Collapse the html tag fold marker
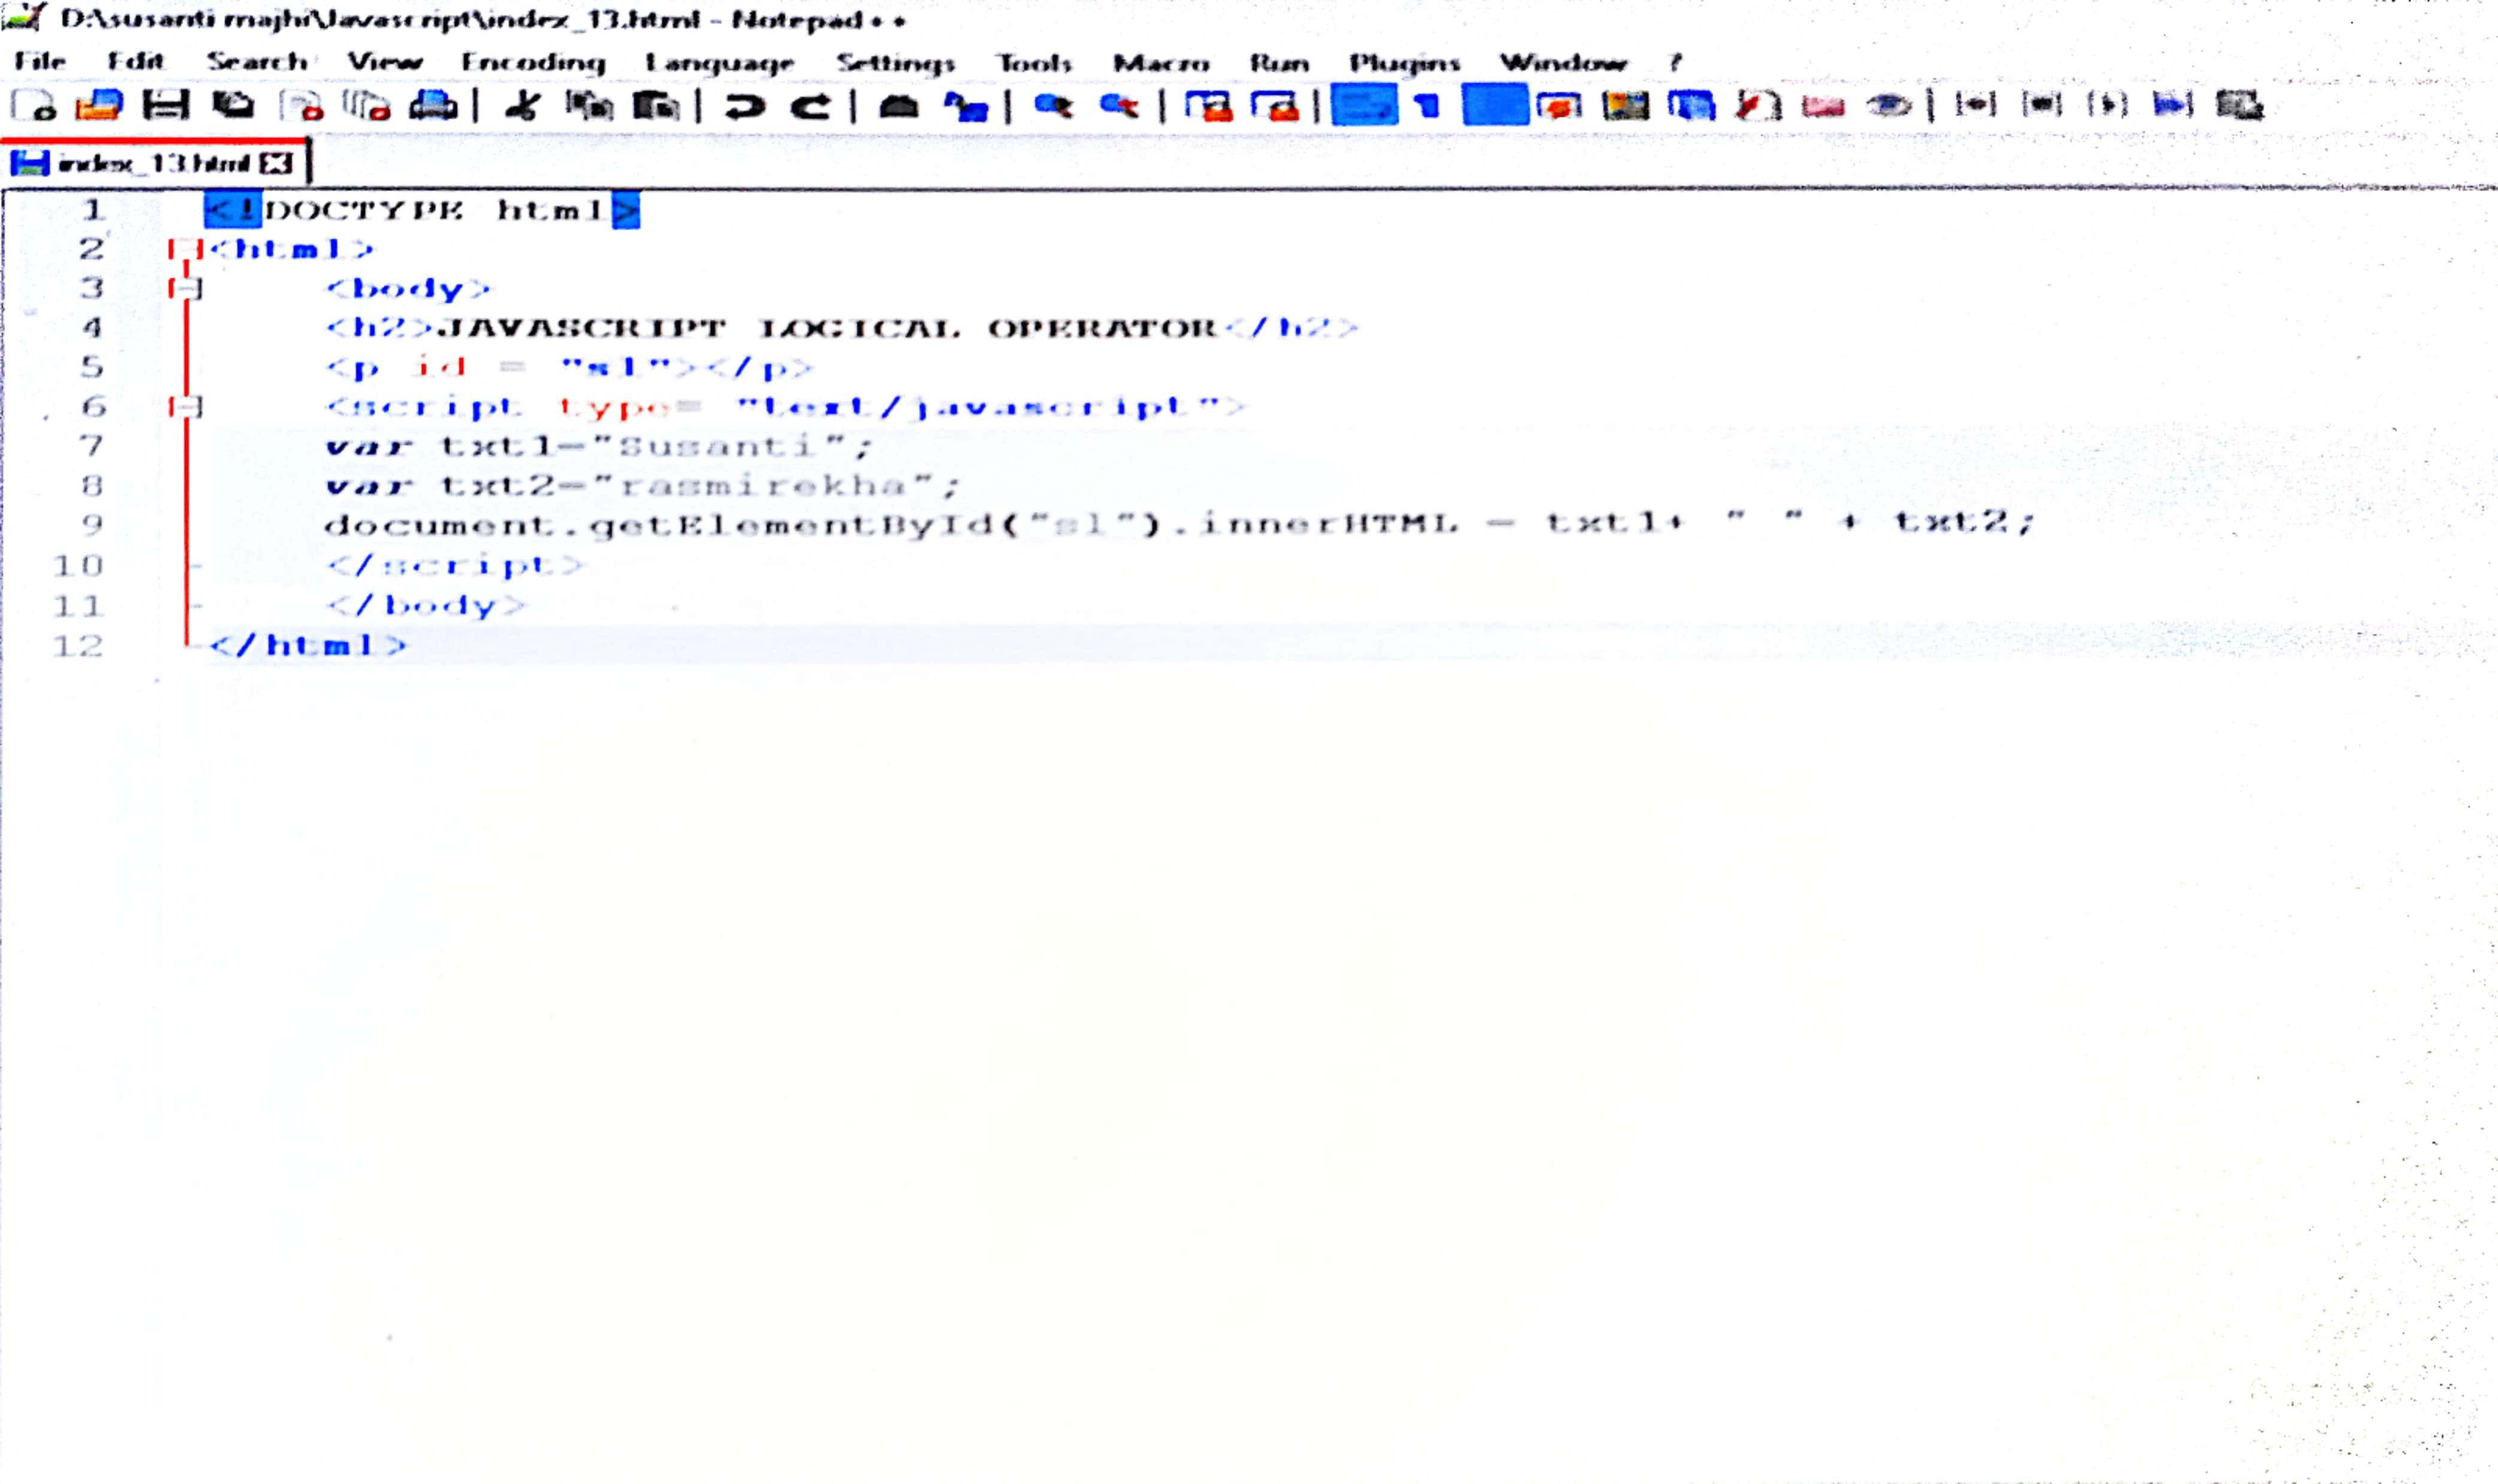The image size is (2498, 1484). pyautogui.click(x=186, y=249)
